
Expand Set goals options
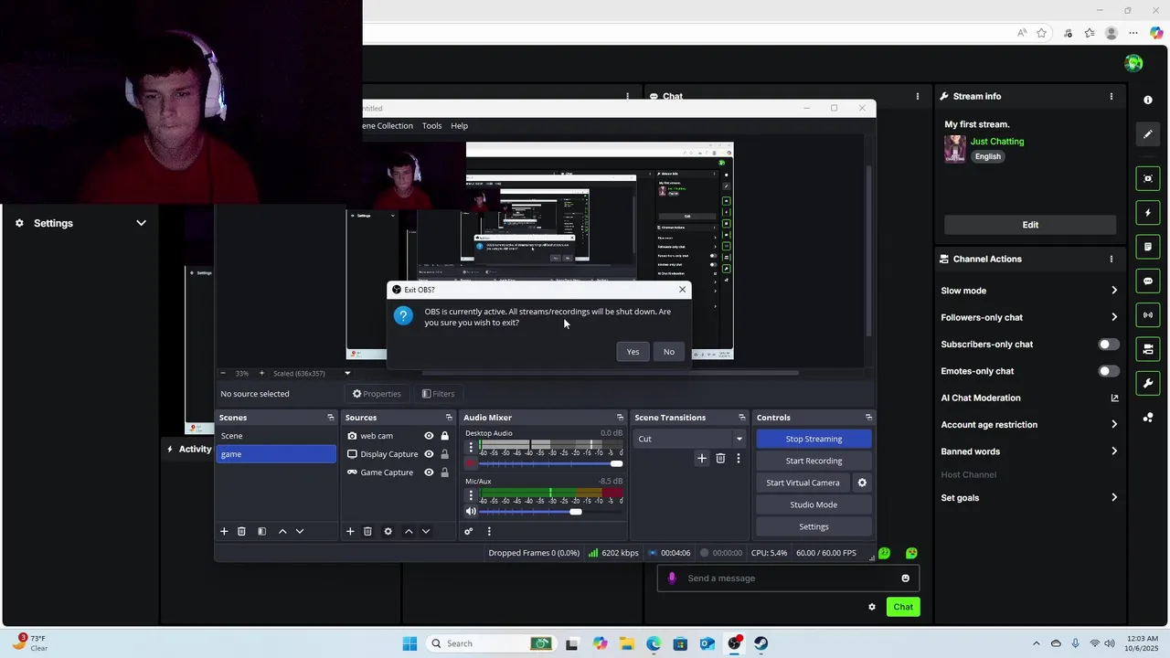tap(1114, 498)
